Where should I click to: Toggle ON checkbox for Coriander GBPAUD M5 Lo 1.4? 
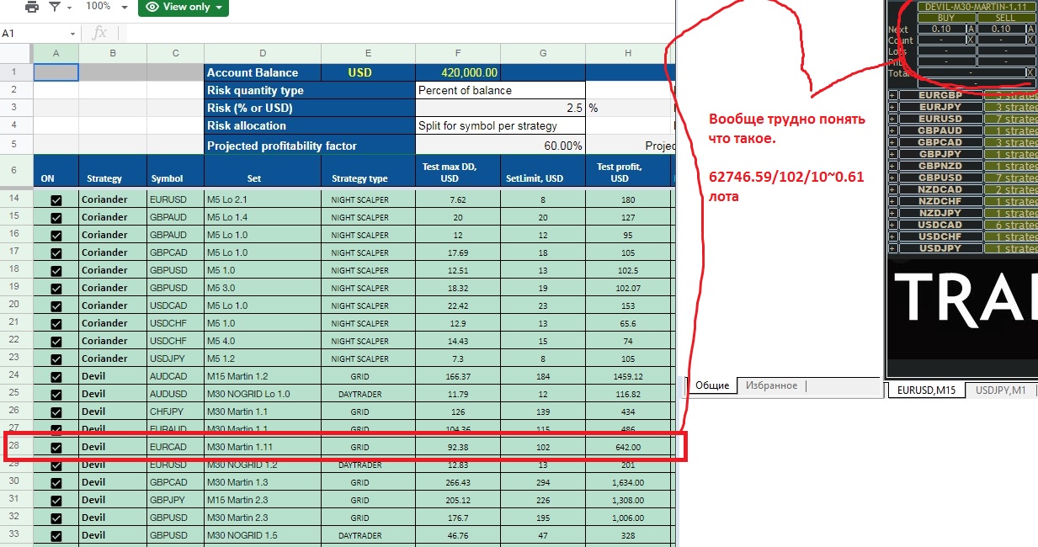56,217
